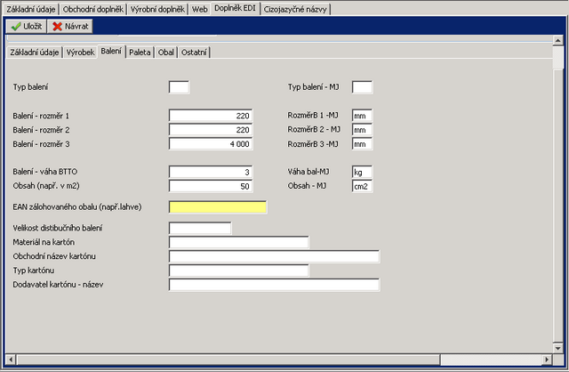Select the Web tab

200,8
